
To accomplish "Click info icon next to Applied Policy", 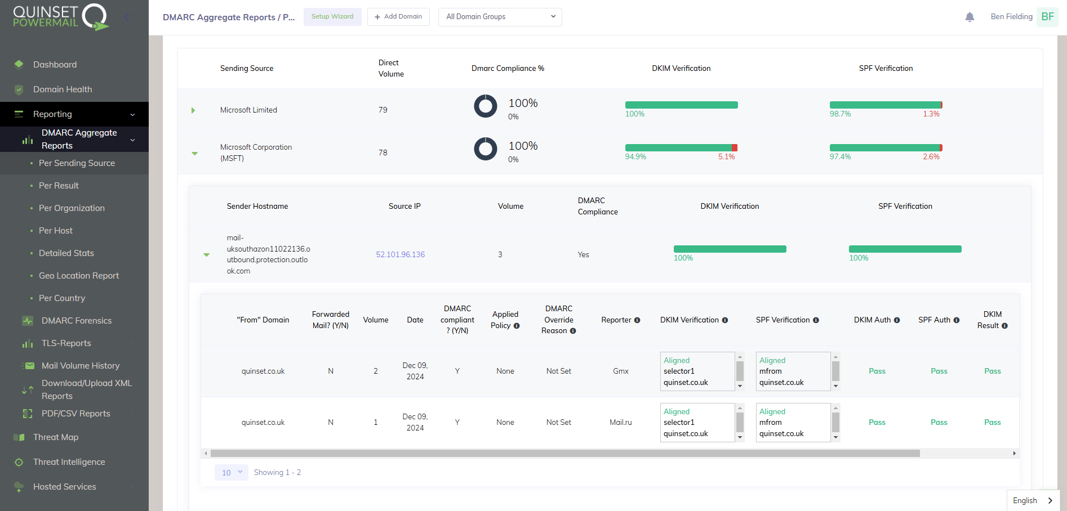I will [517, 326].
